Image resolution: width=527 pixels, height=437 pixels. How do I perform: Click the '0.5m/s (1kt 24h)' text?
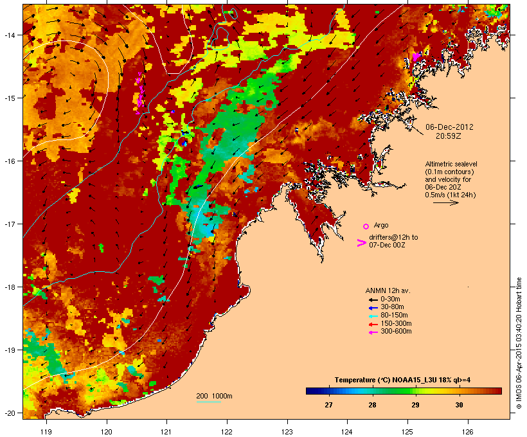[451, 195]
